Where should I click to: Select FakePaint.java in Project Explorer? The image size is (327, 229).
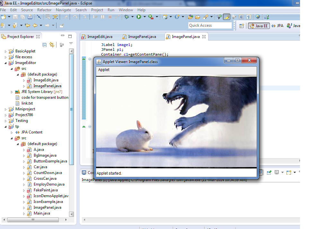tap(46, 190)
